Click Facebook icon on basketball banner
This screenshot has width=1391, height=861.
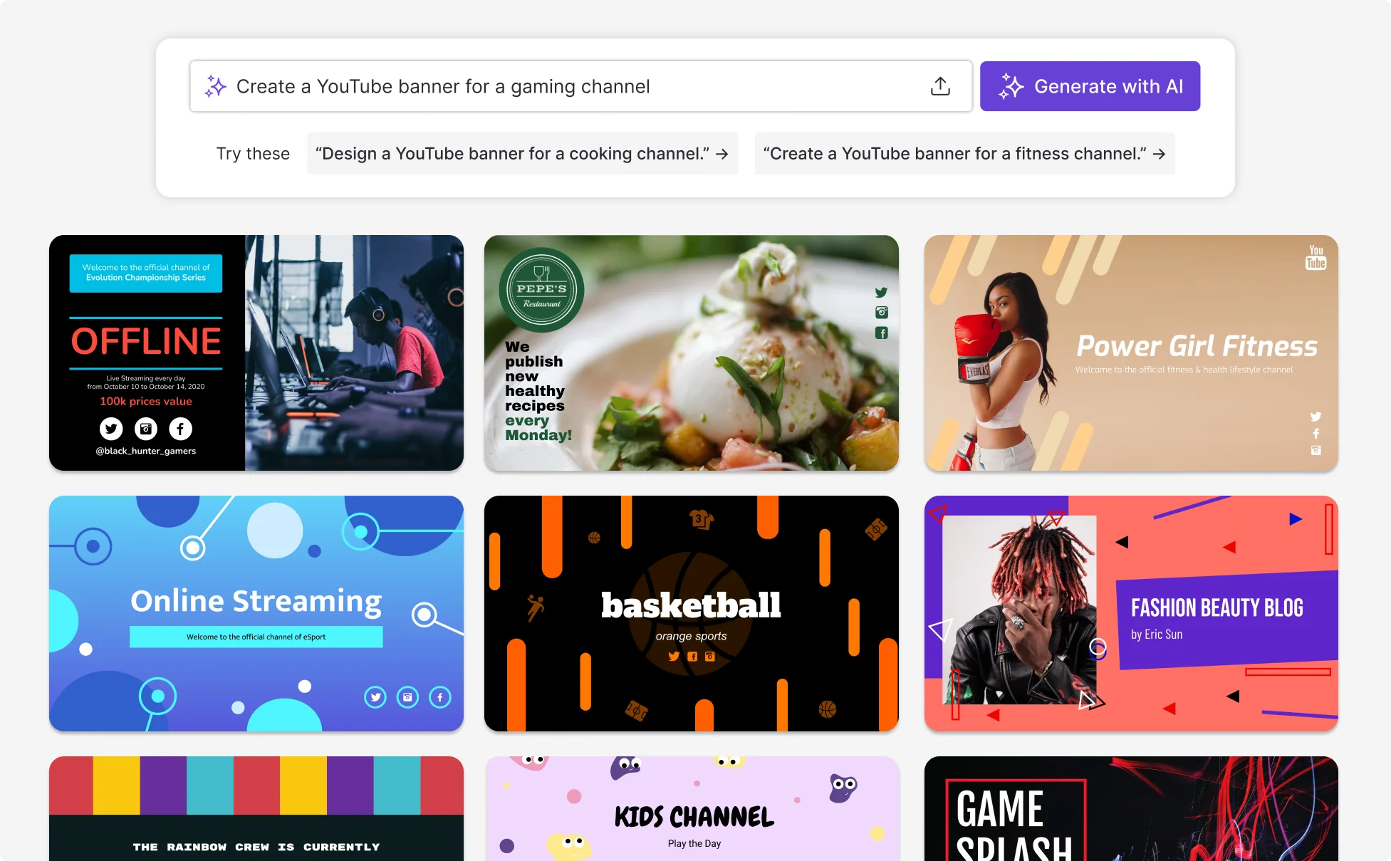(x=692, y=657)
